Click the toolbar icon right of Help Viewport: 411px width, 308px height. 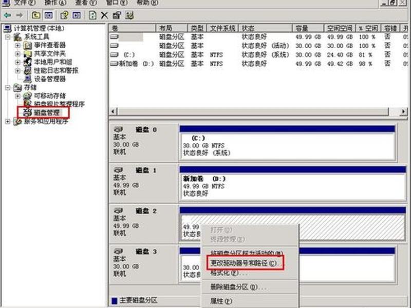point(77,15)
